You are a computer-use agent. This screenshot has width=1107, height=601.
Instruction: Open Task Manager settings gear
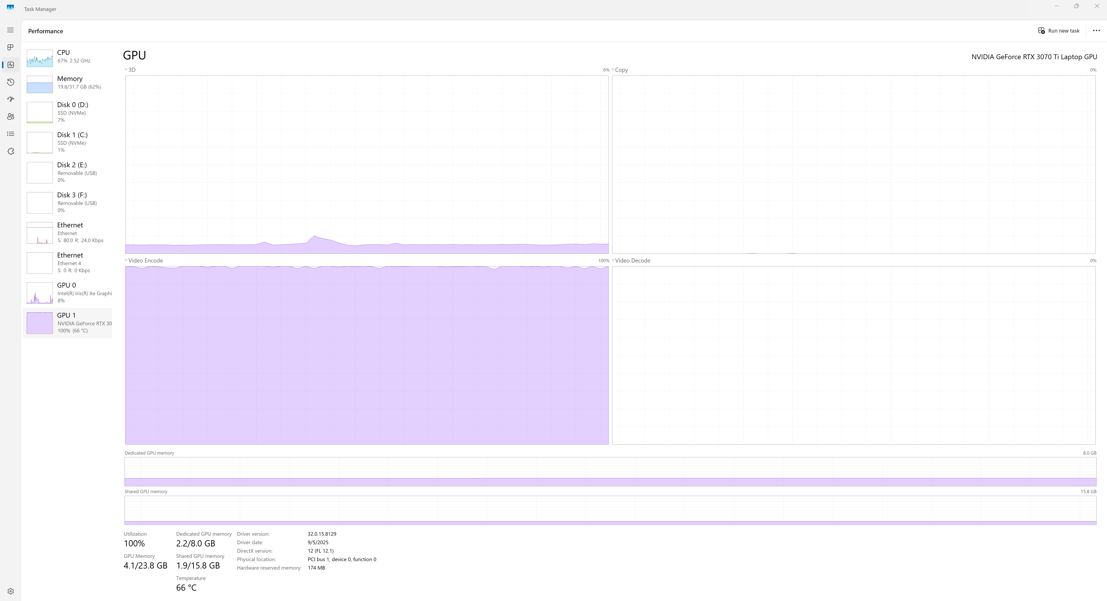coord(10,591)
